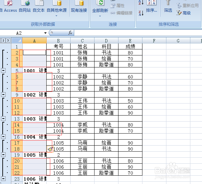
Task: Collapse the 1006 group outline
Action: [3, 179]
